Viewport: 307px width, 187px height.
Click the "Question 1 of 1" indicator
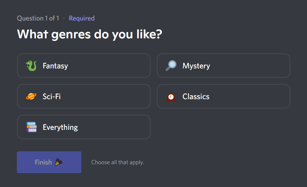pos(38,18)
